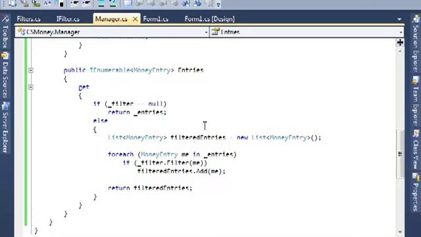
Task: Open the Server Explorer side panel
Action: (5, 128)
